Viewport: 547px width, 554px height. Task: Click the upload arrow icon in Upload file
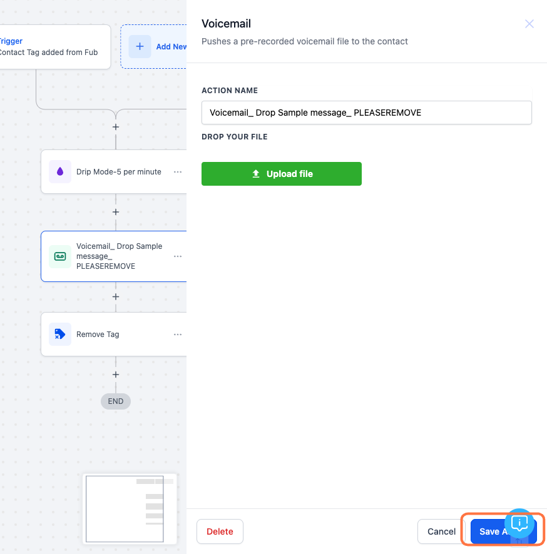click(x=256, y=174)
